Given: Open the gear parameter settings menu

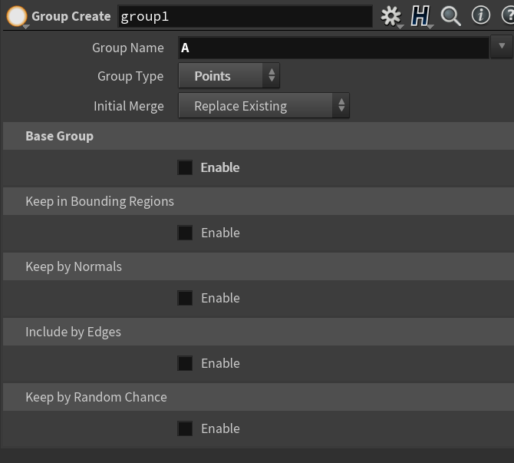Looking at the screenshot, I should [390, 16].
